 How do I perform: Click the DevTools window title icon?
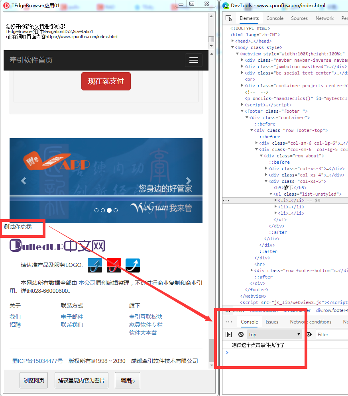226,6
